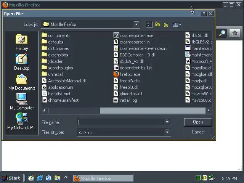Open the View menu dropdown
244x183 pixels.
(177, 24)
